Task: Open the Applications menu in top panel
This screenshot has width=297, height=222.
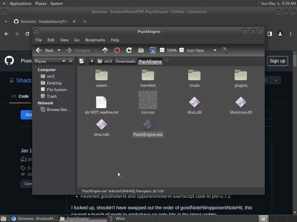Action: 21,3
